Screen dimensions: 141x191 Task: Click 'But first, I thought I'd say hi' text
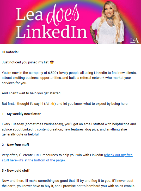22,104
